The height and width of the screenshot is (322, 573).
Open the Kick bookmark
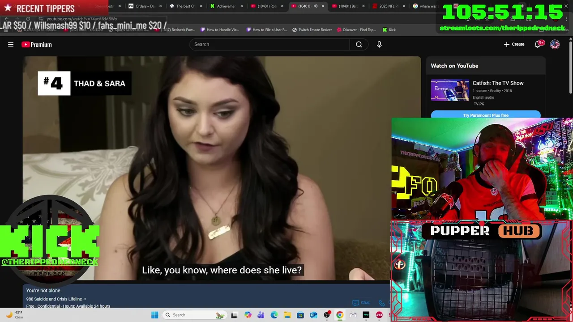pyautogui.click(x=389, y=30)
